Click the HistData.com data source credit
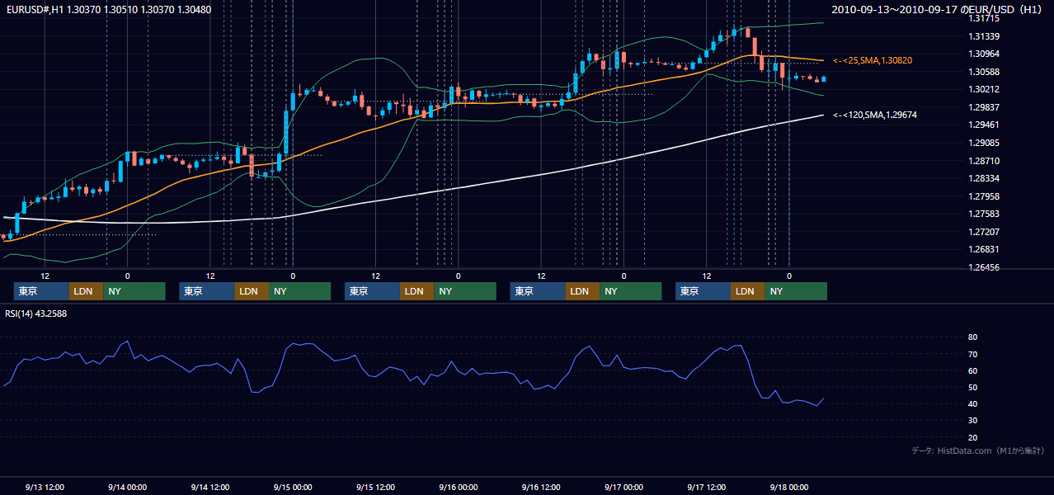The width and height of the screenshot is (1054, 495). click(978, 451)
